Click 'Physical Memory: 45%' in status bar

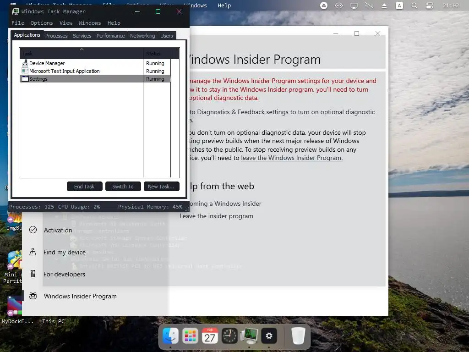(150, 207)
